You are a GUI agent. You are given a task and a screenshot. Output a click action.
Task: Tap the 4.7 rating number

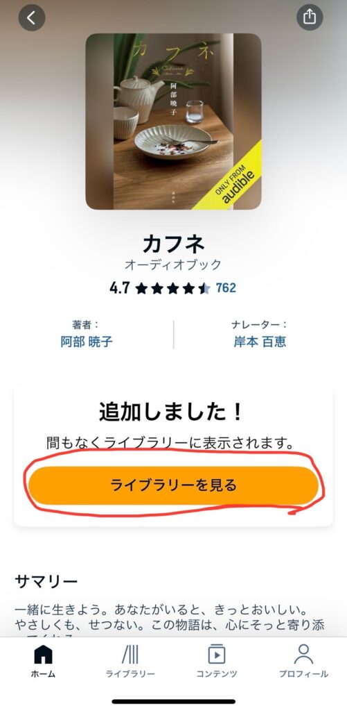pos(120,288)
